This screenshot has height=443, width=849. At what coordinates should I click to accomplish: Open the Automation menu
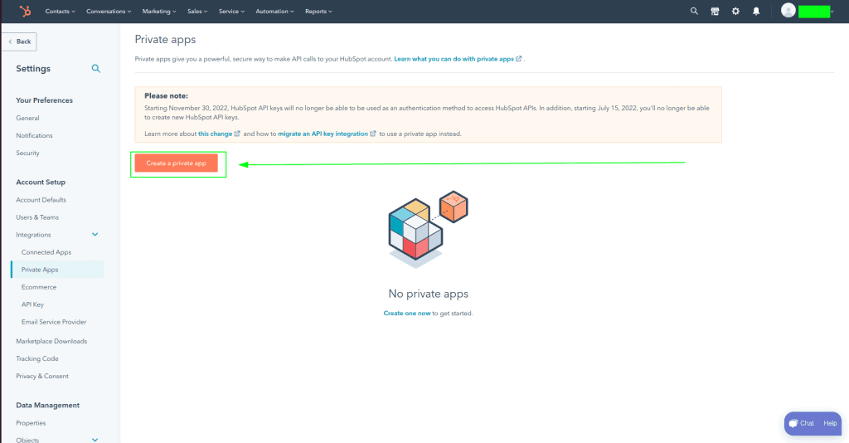click(274, 12)
